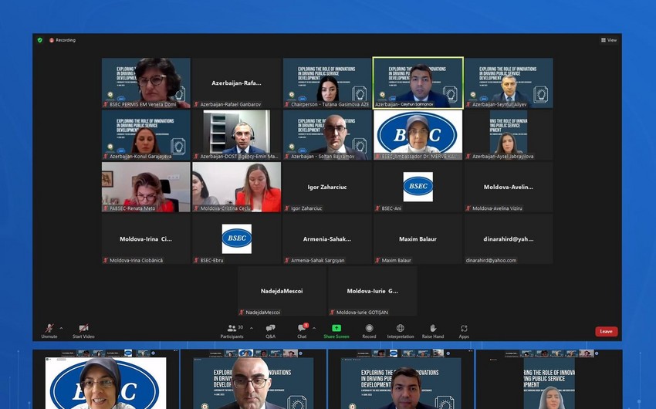Open the View menu at top right
The image size is (656, 409).
(x=609, y=40)
